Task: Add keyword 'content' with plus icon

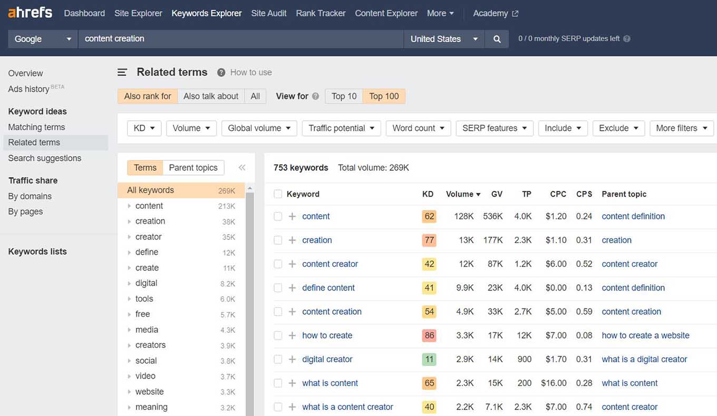Action: (292, 216)
